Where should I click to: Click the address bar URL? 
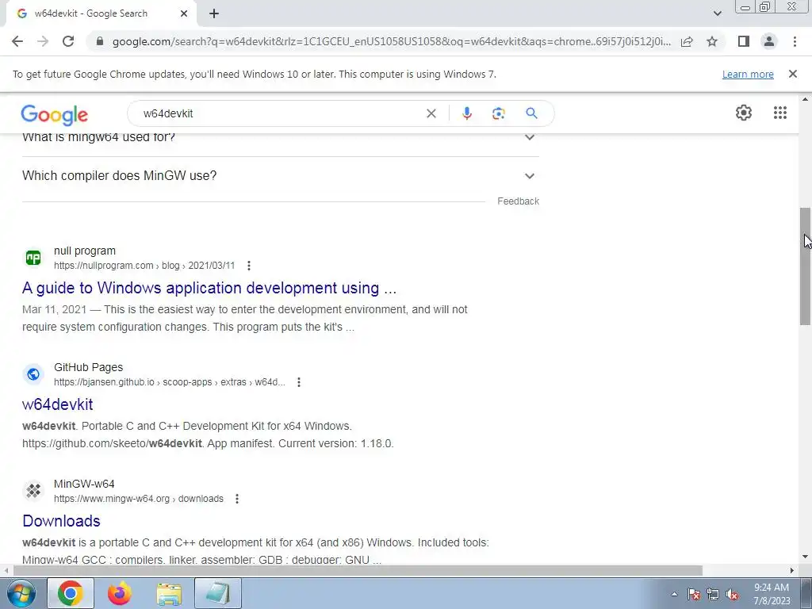tap(392, 41)
